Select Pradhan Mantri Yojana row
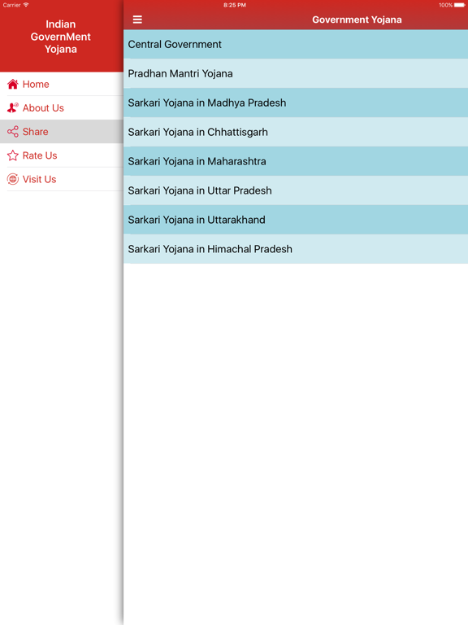This screenshot has height=625, width=468. click(x=296, y=73)
